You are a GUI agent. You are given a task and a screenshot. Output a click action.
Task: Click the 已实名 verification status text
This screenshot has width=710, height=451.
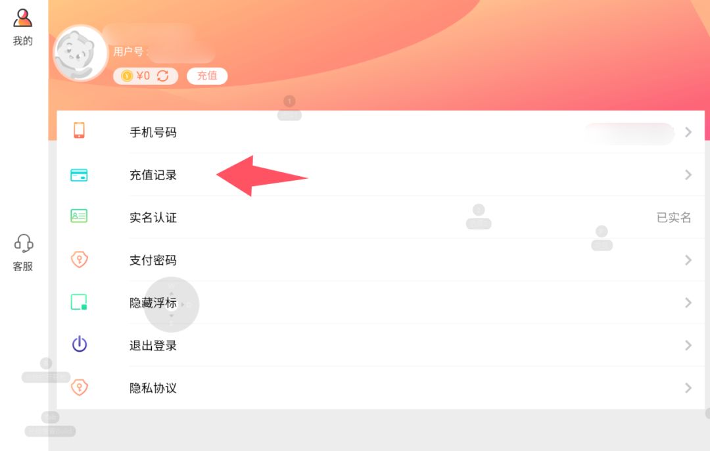pyautogui.click(x=674, y=218)
